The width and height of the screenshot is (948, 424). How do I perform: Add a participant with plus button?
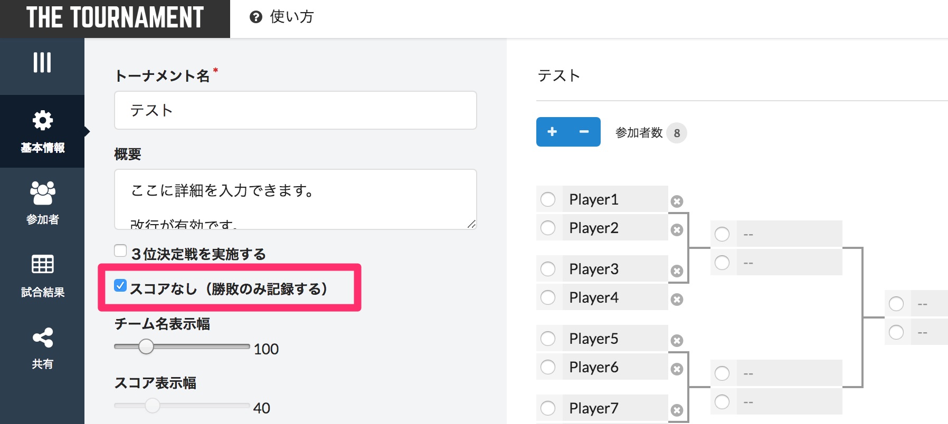pyautogui.click(x=552, y=132)
